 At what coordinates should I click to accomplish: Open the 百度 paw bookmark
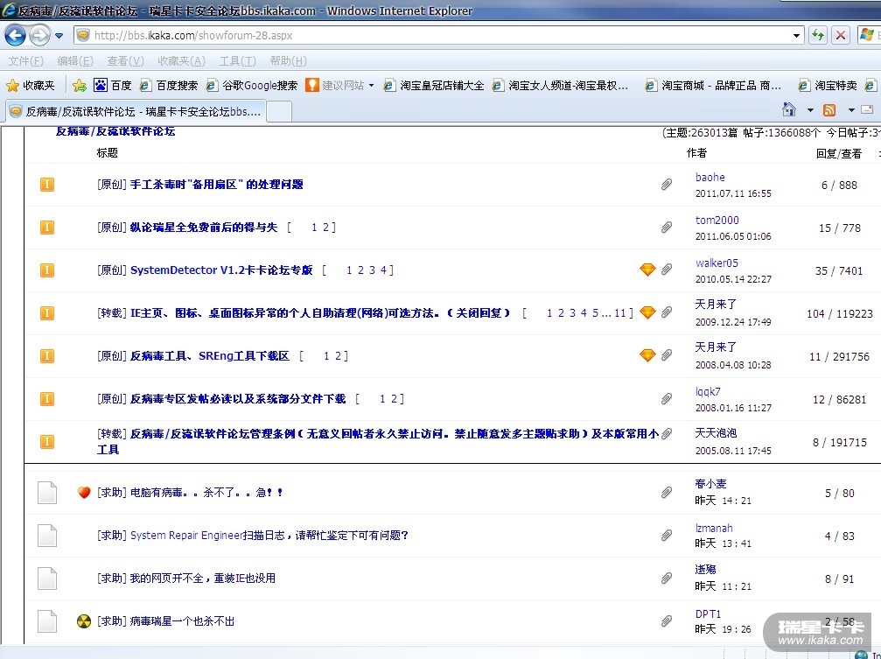tap(112, 86)
